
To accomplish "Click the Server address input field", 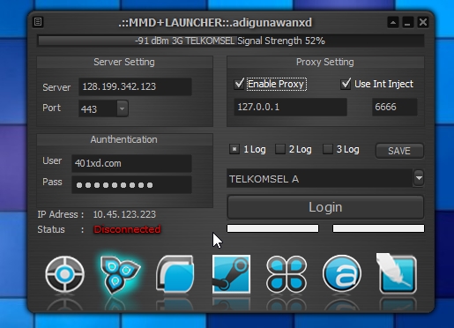I will 135,86.
